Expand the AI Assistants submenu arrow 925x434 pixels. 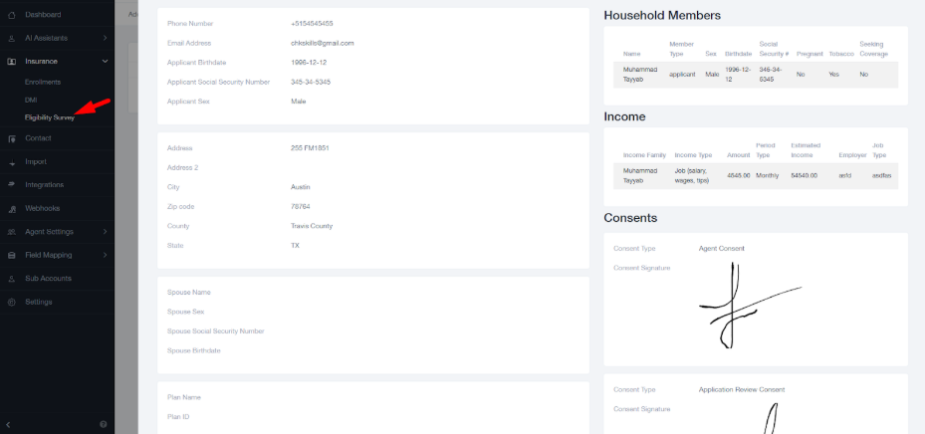tap(105, 38)
